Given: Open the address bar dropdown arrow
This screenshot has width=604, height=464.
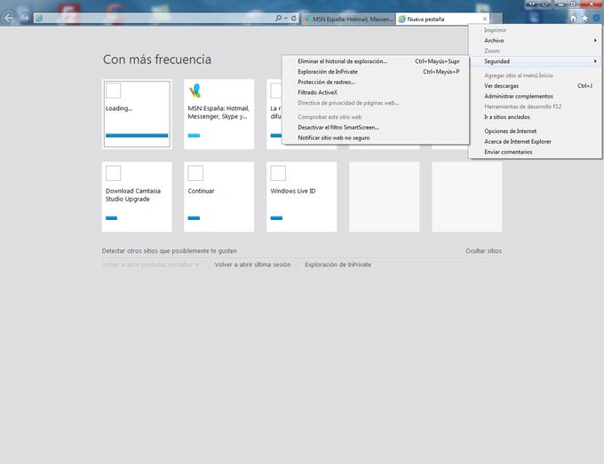Looking at the screenshot, I should pyautogui.click(x=286, y=18).
